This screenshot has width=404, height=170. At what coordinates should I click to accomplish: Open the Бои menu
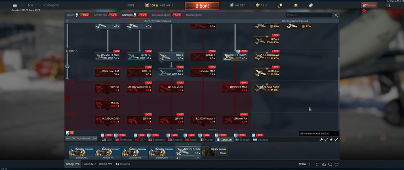click(x=30, y=5)
